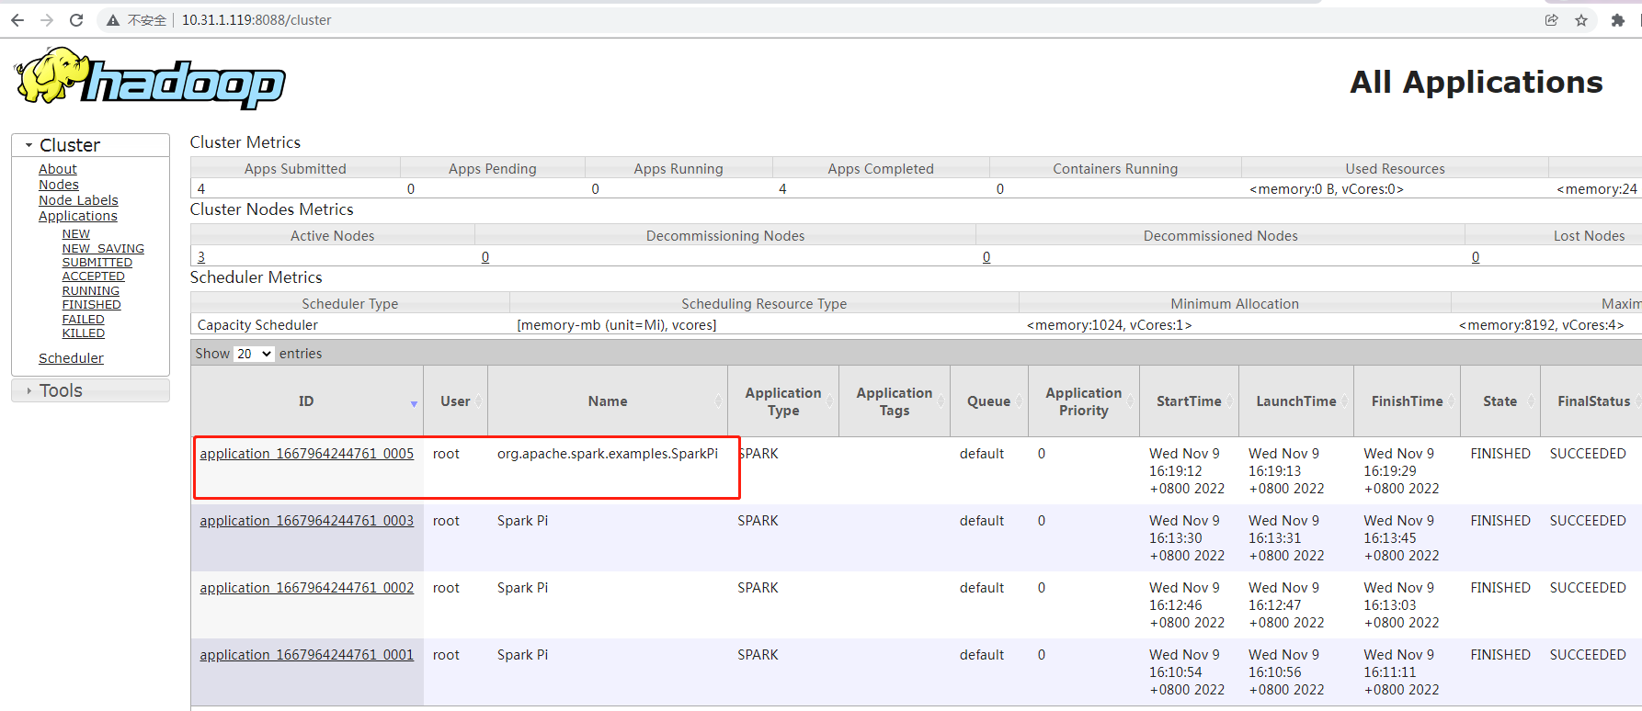The height and width of the screenshot is (711, 1642).
Task: Filter applications by NEW_SAVING state
Action: click(103, 249)
